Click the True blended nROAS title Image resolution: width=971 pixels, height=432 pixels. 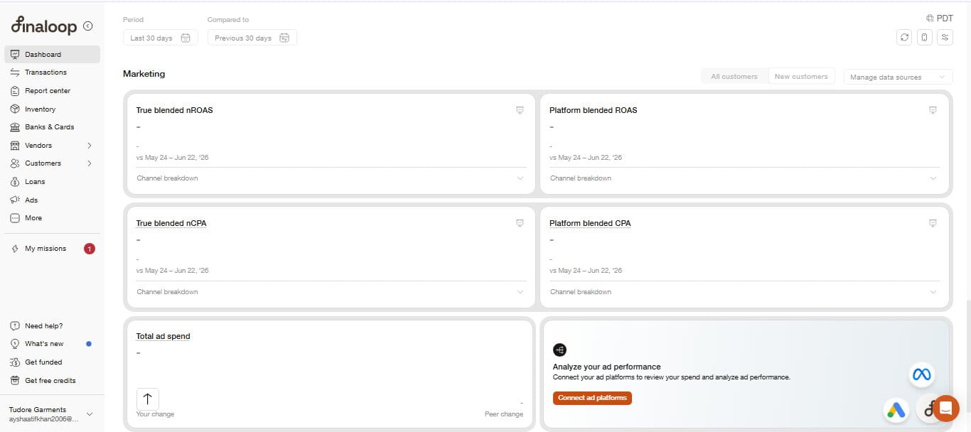[174, 110]
